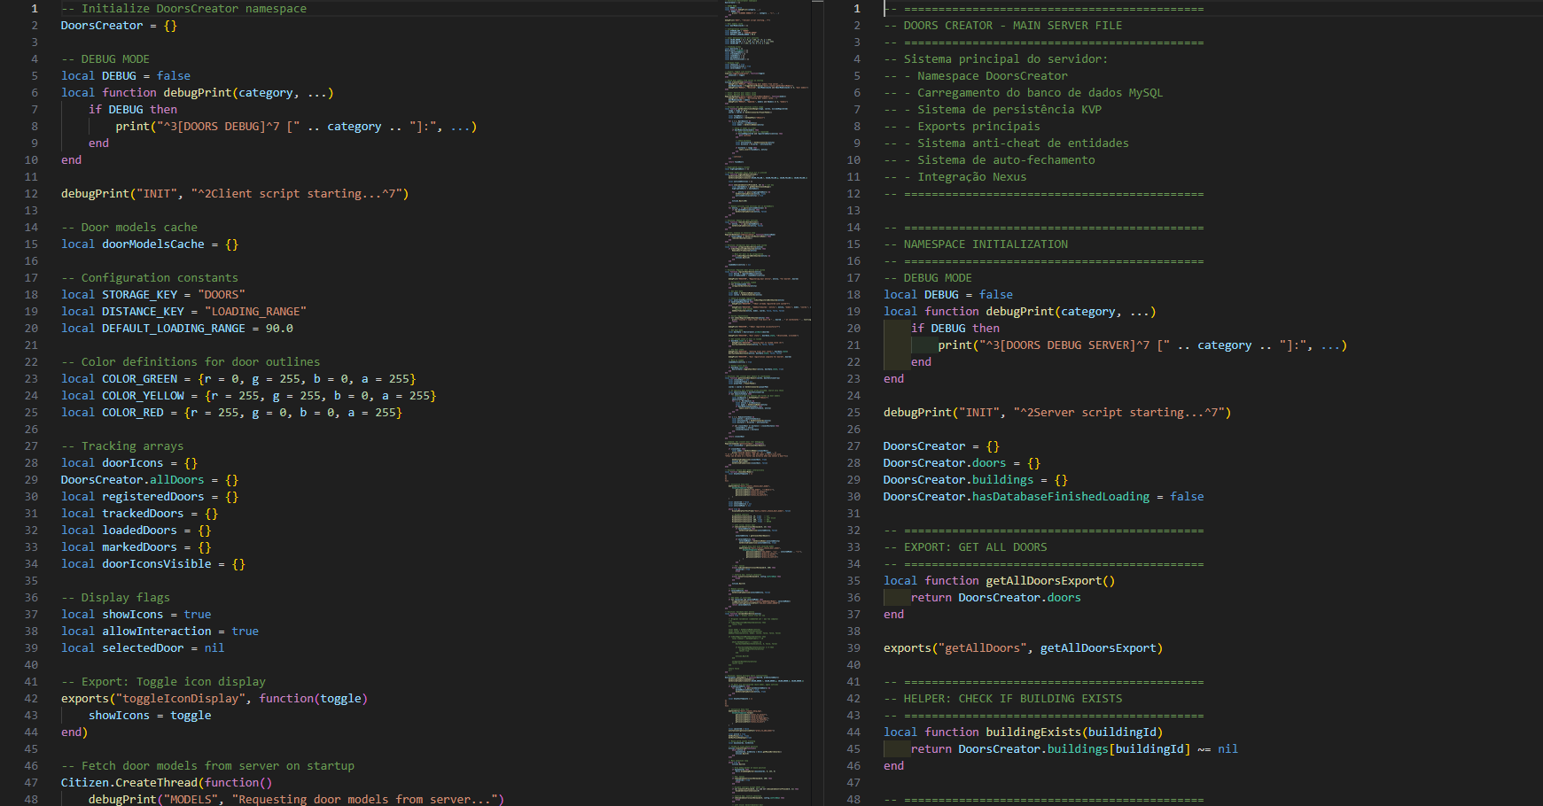
Task: Click 'Fetch door models from server on startup' comment
Action: click(207, 765)
